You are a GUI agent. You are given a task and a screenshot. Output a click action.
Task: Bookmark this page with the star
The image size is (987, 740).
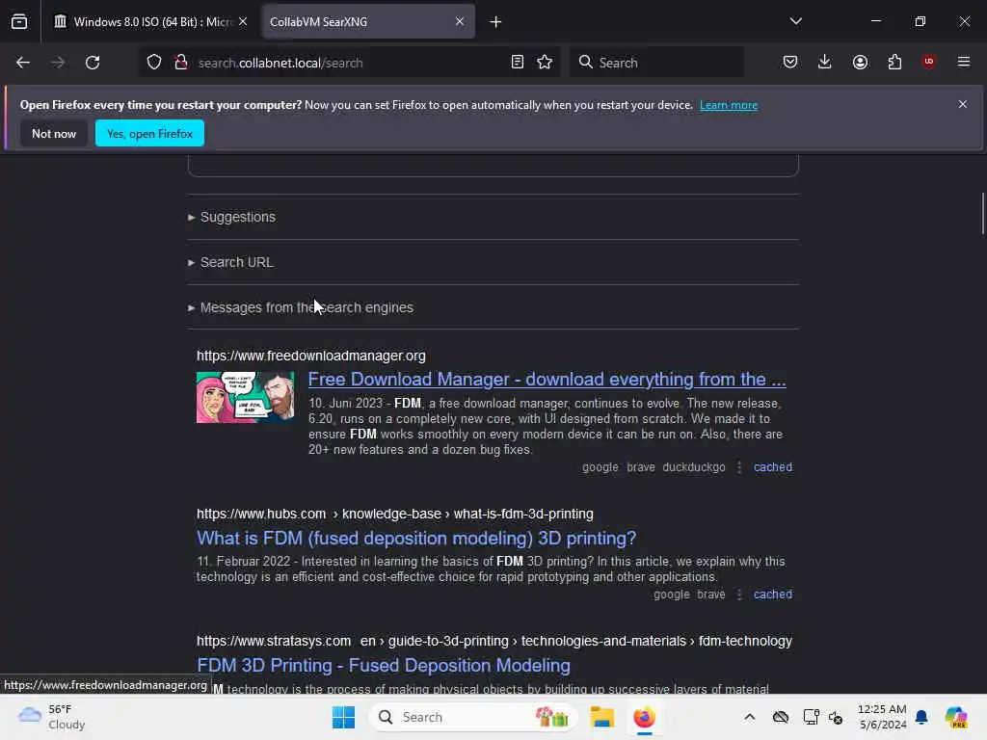pyautogui.click(x=546, y=63)
